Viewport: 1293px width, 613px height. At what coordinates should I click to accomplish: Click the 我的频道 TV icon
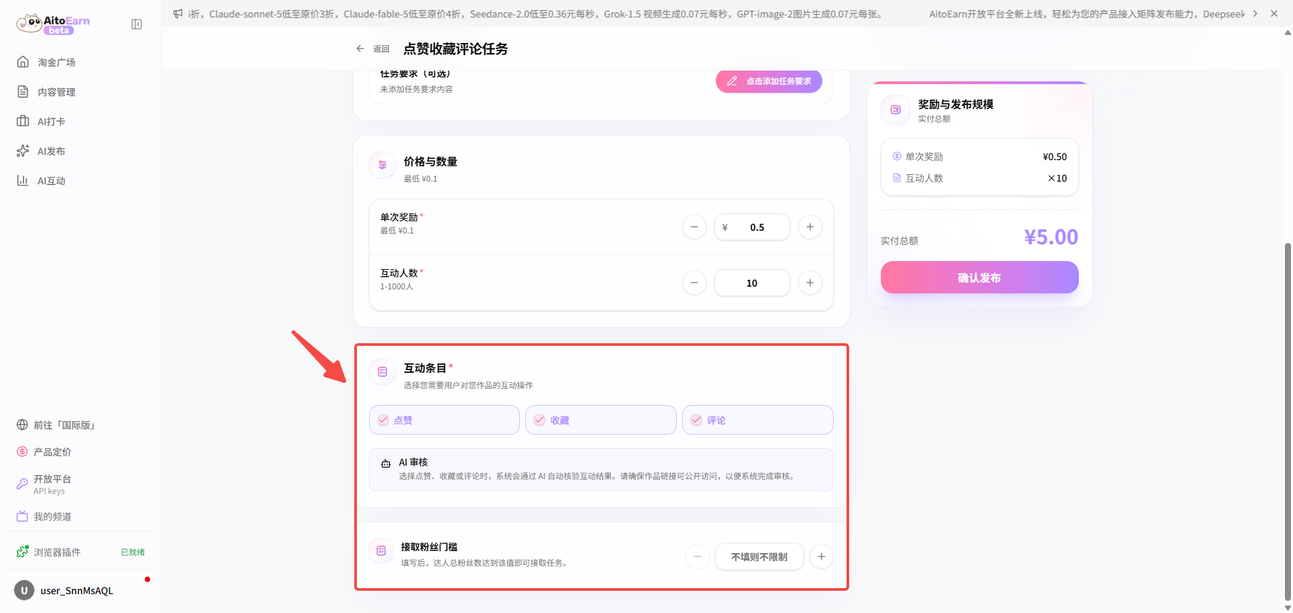tap(22, 516)
